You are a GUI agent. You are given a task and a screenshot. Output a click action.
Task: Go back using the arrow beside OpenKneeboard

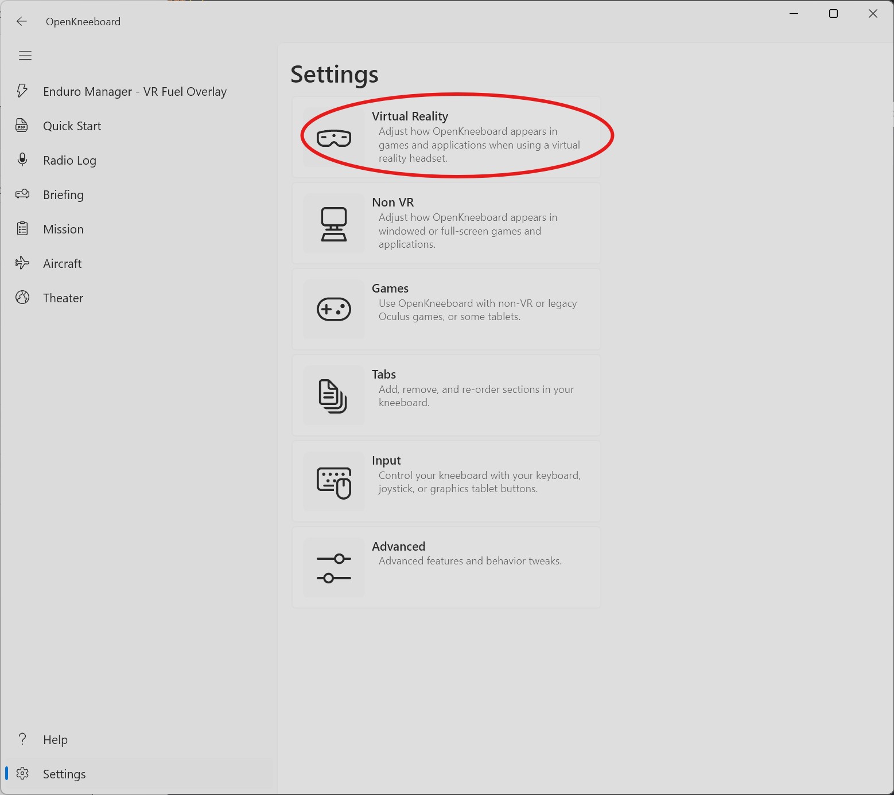[x=22, y=22]
